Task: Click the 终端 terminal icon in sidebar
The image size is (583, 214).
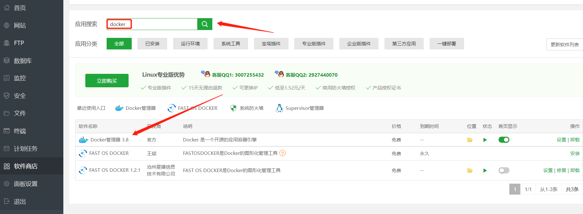Action: pos(7,131)
